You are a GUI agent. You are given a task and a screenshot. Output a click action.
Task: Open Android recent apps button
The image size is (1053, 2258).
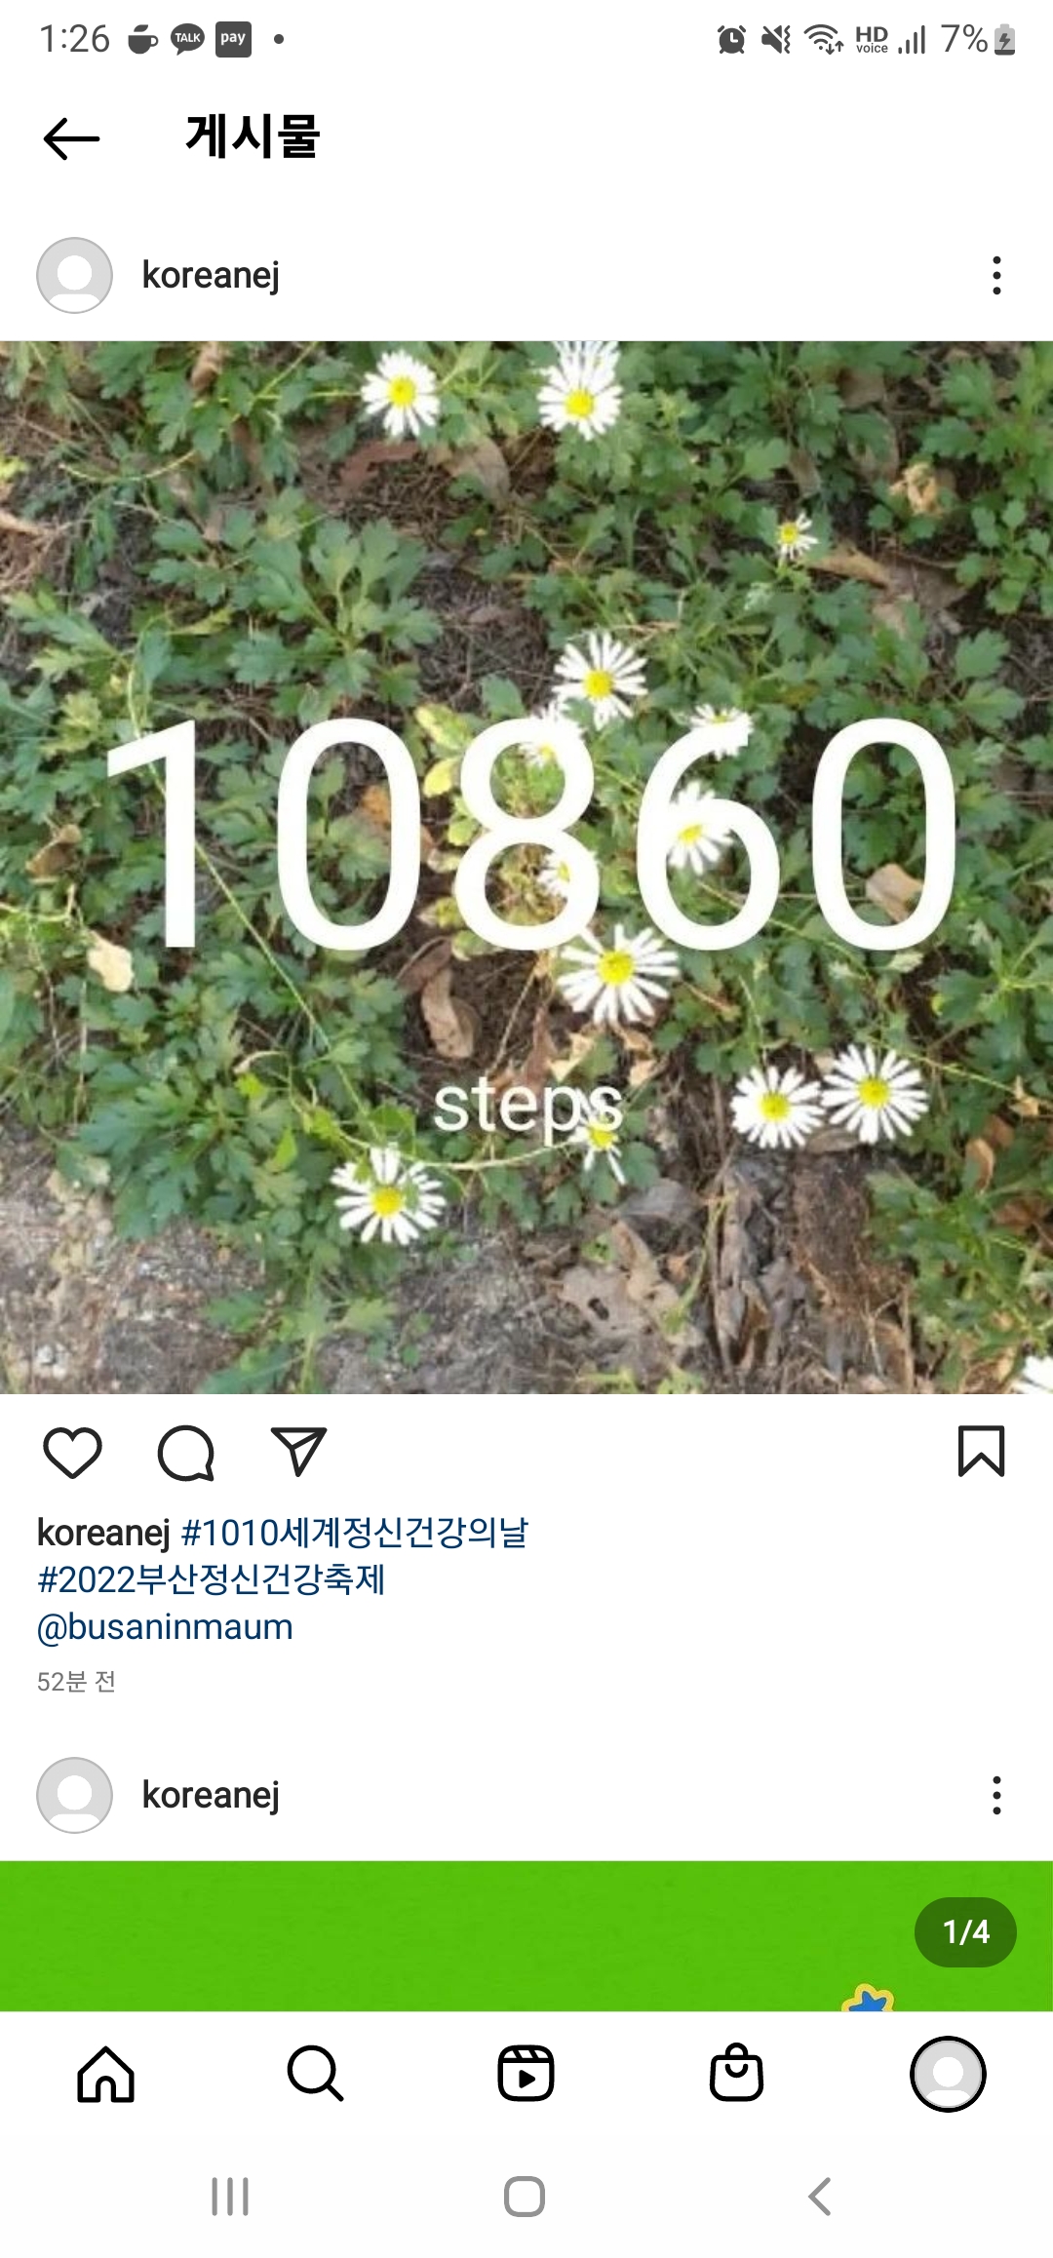[x=230, y=2197]
